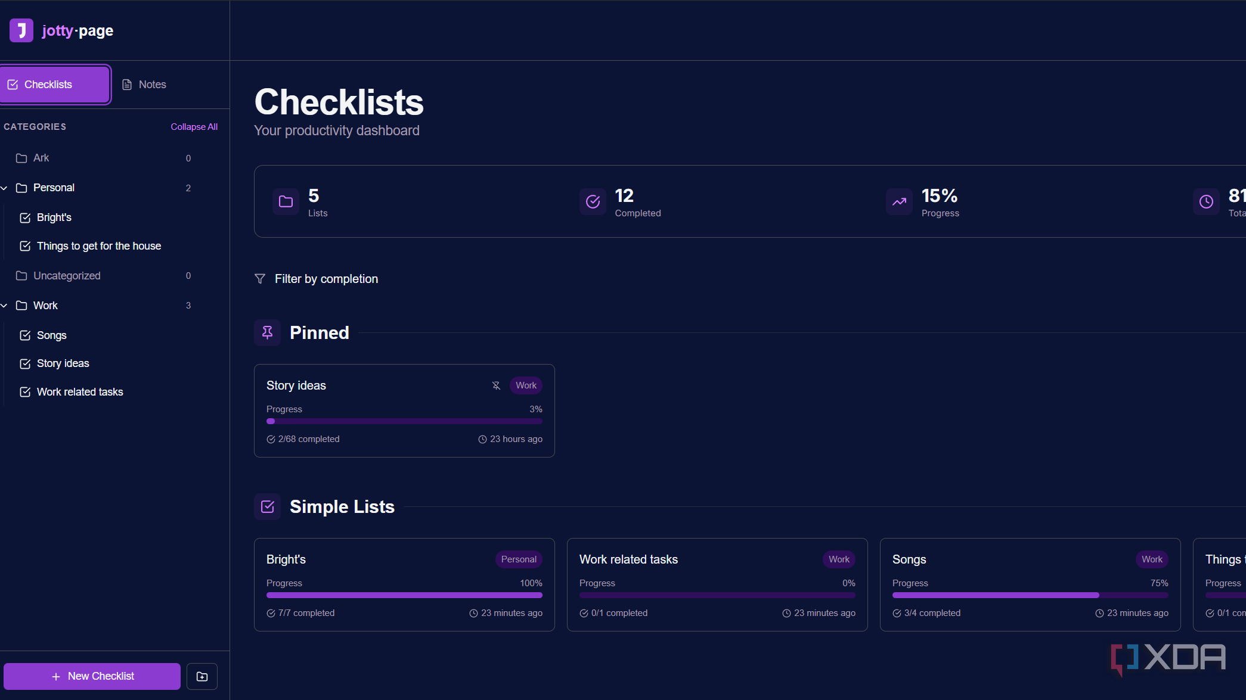The width and height of the screenshot is (1246, 700).
Task: Open the Work related tasks card title
Action: tap(628, 559)
